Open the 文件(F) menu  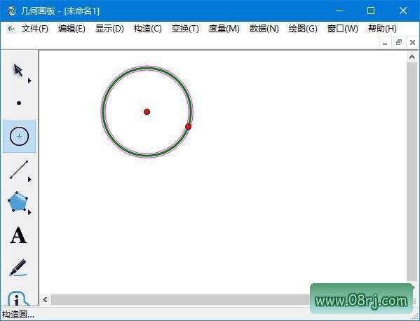click(35, 28)
